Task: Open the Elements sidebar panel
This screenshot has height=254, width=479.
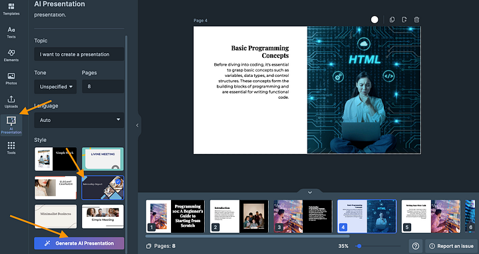Action: pyautogui.click(x=11, y=56)
